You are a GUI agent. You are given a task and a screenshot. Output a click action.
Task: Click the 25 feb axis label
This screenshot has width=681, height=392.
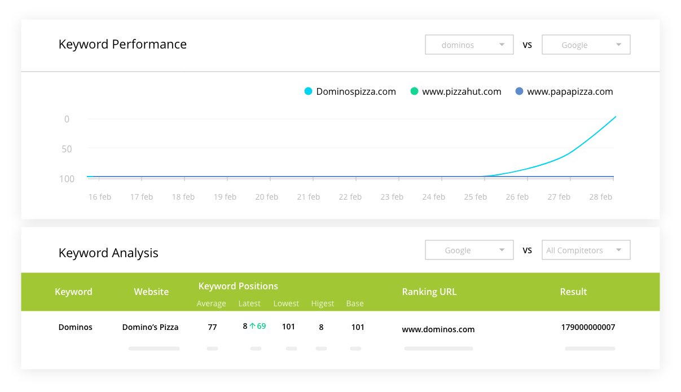[475, 197]
